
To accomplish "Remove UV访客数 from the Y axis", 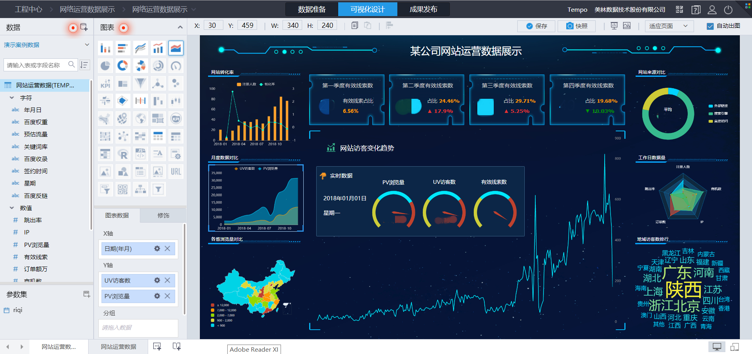I will (167, 280).
